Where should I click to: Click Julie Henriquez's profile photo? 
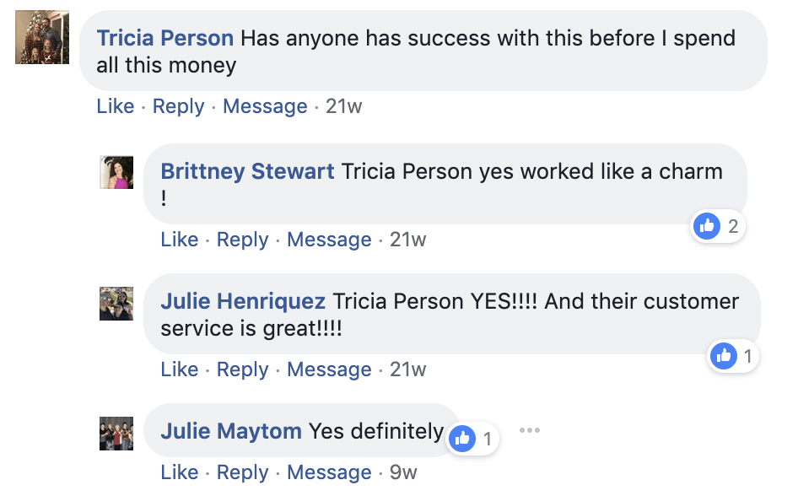click(116, 303)
